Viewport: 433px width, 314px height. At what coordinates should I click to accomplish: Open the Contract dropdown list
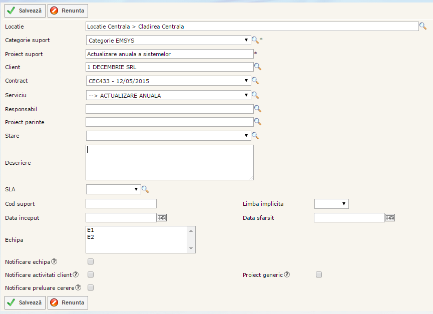click(168, 81)
